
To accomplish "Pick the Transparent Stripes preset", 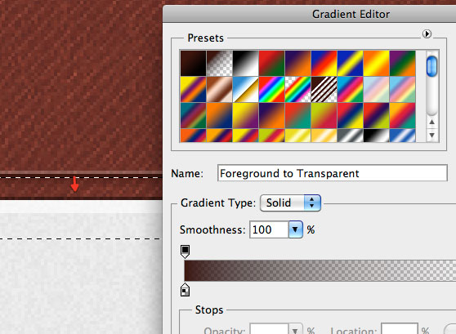I will click(324, 90).
